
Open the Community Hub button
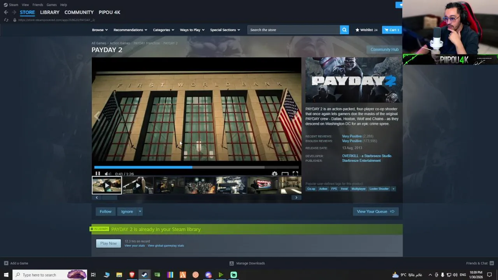(384, 49)
